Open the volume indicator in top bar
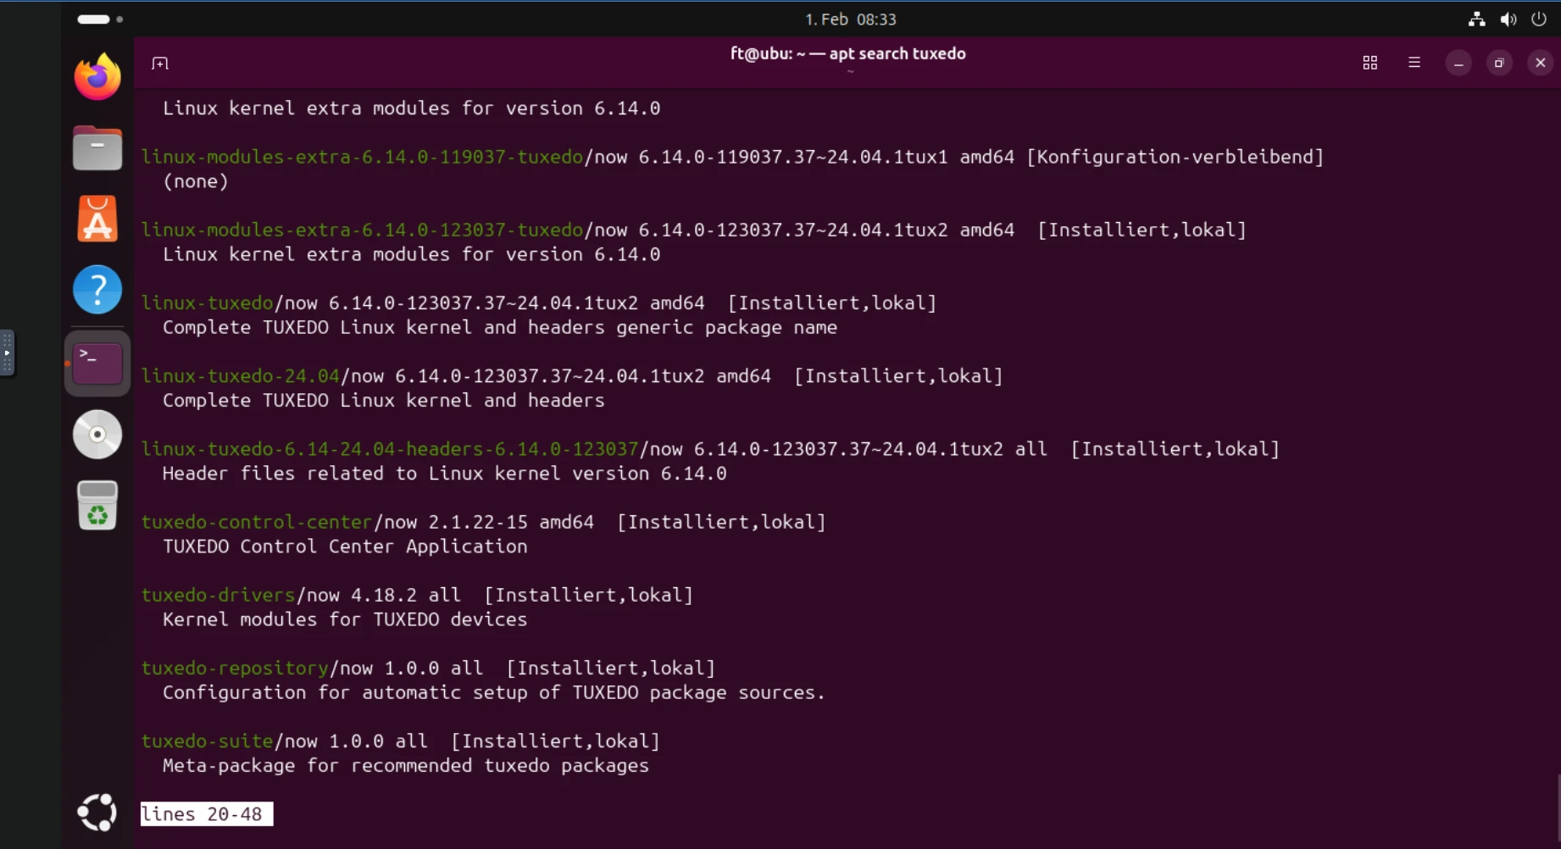The height and width of the screenshot is (849, 1561). (x=1508, y=19)
